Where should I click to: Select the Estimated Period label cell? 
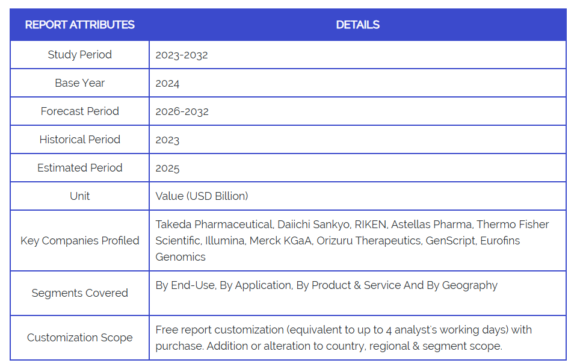[x=79, y=168]
